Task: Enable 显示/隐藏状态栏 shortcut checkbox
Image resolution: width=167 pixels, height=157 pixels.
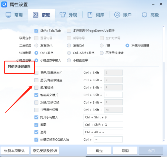Action: tap(36, 73)
